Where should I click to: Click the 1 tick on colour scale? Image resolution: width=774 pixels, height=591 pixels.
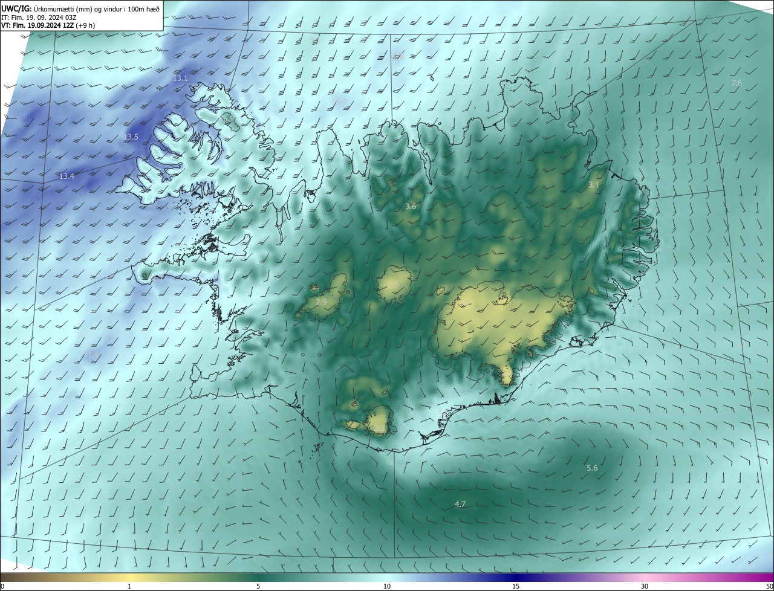(x=129, y=586)
